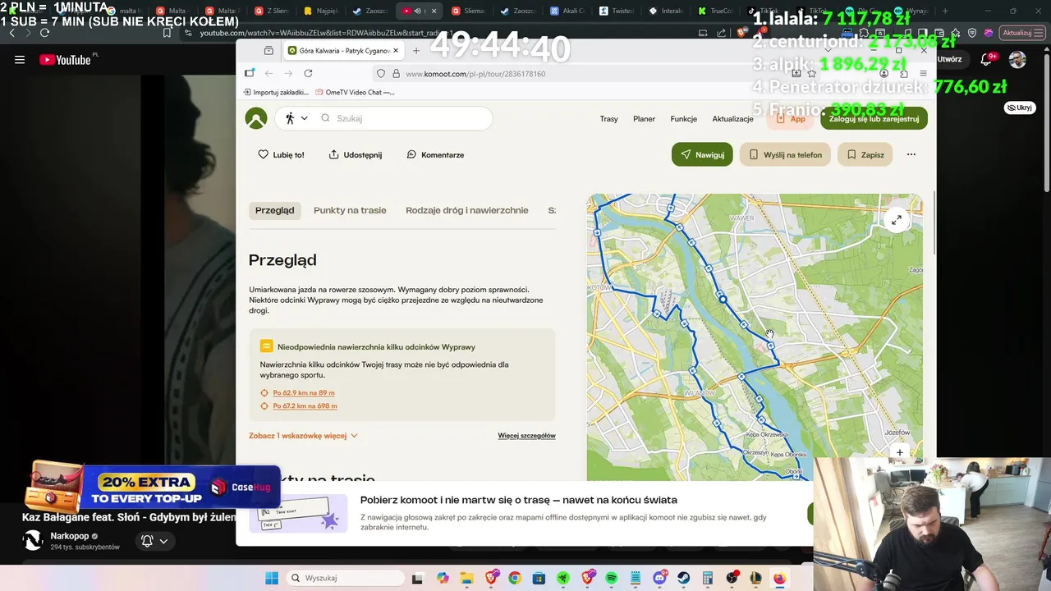The width and height of the screenshot is (1051, 591).
Task: Open the Funkcje navigation item
Action: (683, 119)
